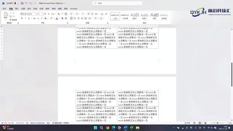Click the Increase Indent icon
The width and height of the screenshot is (233, 131).
pyautogui.click(x=92, y=14)
